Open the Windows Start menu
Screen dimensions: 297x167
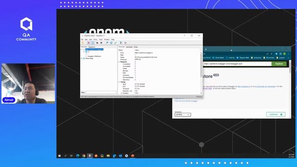(x=59, y=156)
